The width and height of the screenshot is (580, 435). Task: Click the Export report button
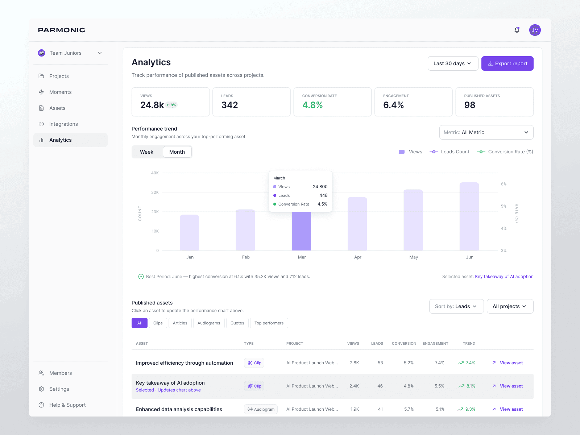point(507,63)
